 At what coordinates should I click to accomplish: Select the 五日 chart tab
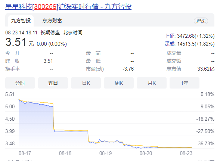point(53,83)
